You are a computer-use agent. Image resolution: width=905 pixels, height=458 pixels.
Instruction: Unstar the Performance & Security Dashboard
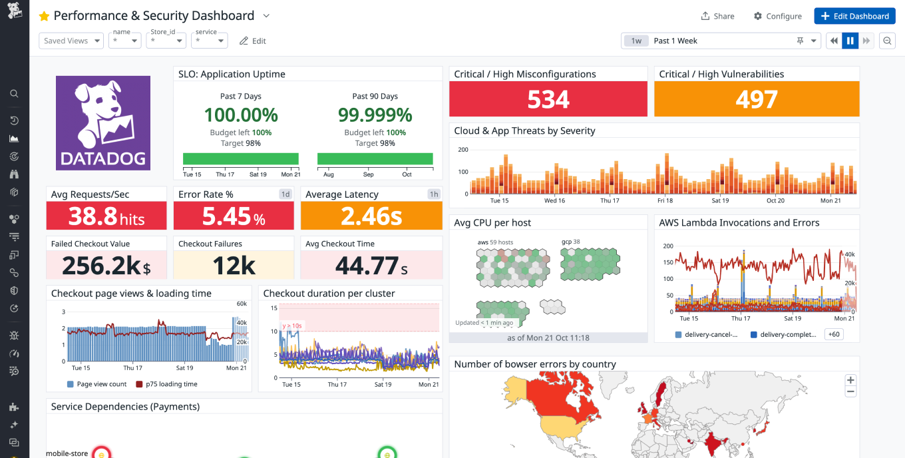click(x=45, y=16)
